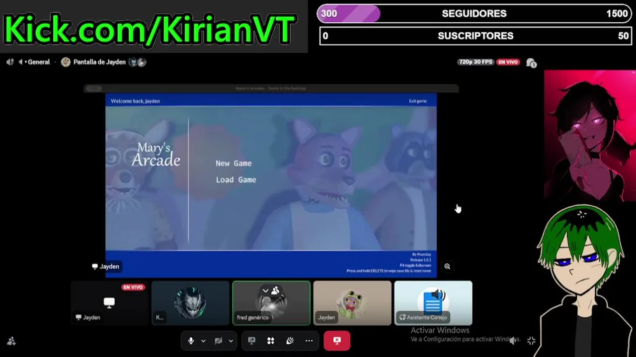Open the microphone options dropdown arrow
Image resolution: width=636 pixels, height=357 pixels.
point(203,341)
